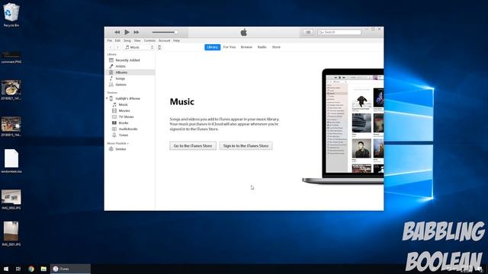Click the iTunes Search field
Image resolution: width=488 pixels, height=274 pixels.
coord(339,32)
